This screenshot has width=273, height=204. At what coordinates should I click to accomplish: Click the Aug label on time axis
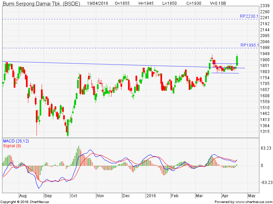[23, 196]
